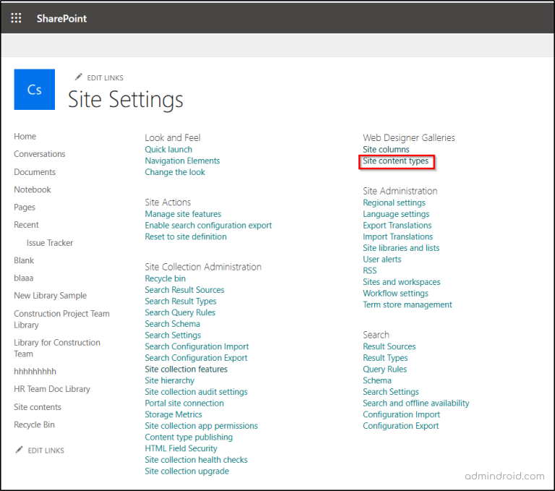Open Export Translations

[x=397, y=226]
